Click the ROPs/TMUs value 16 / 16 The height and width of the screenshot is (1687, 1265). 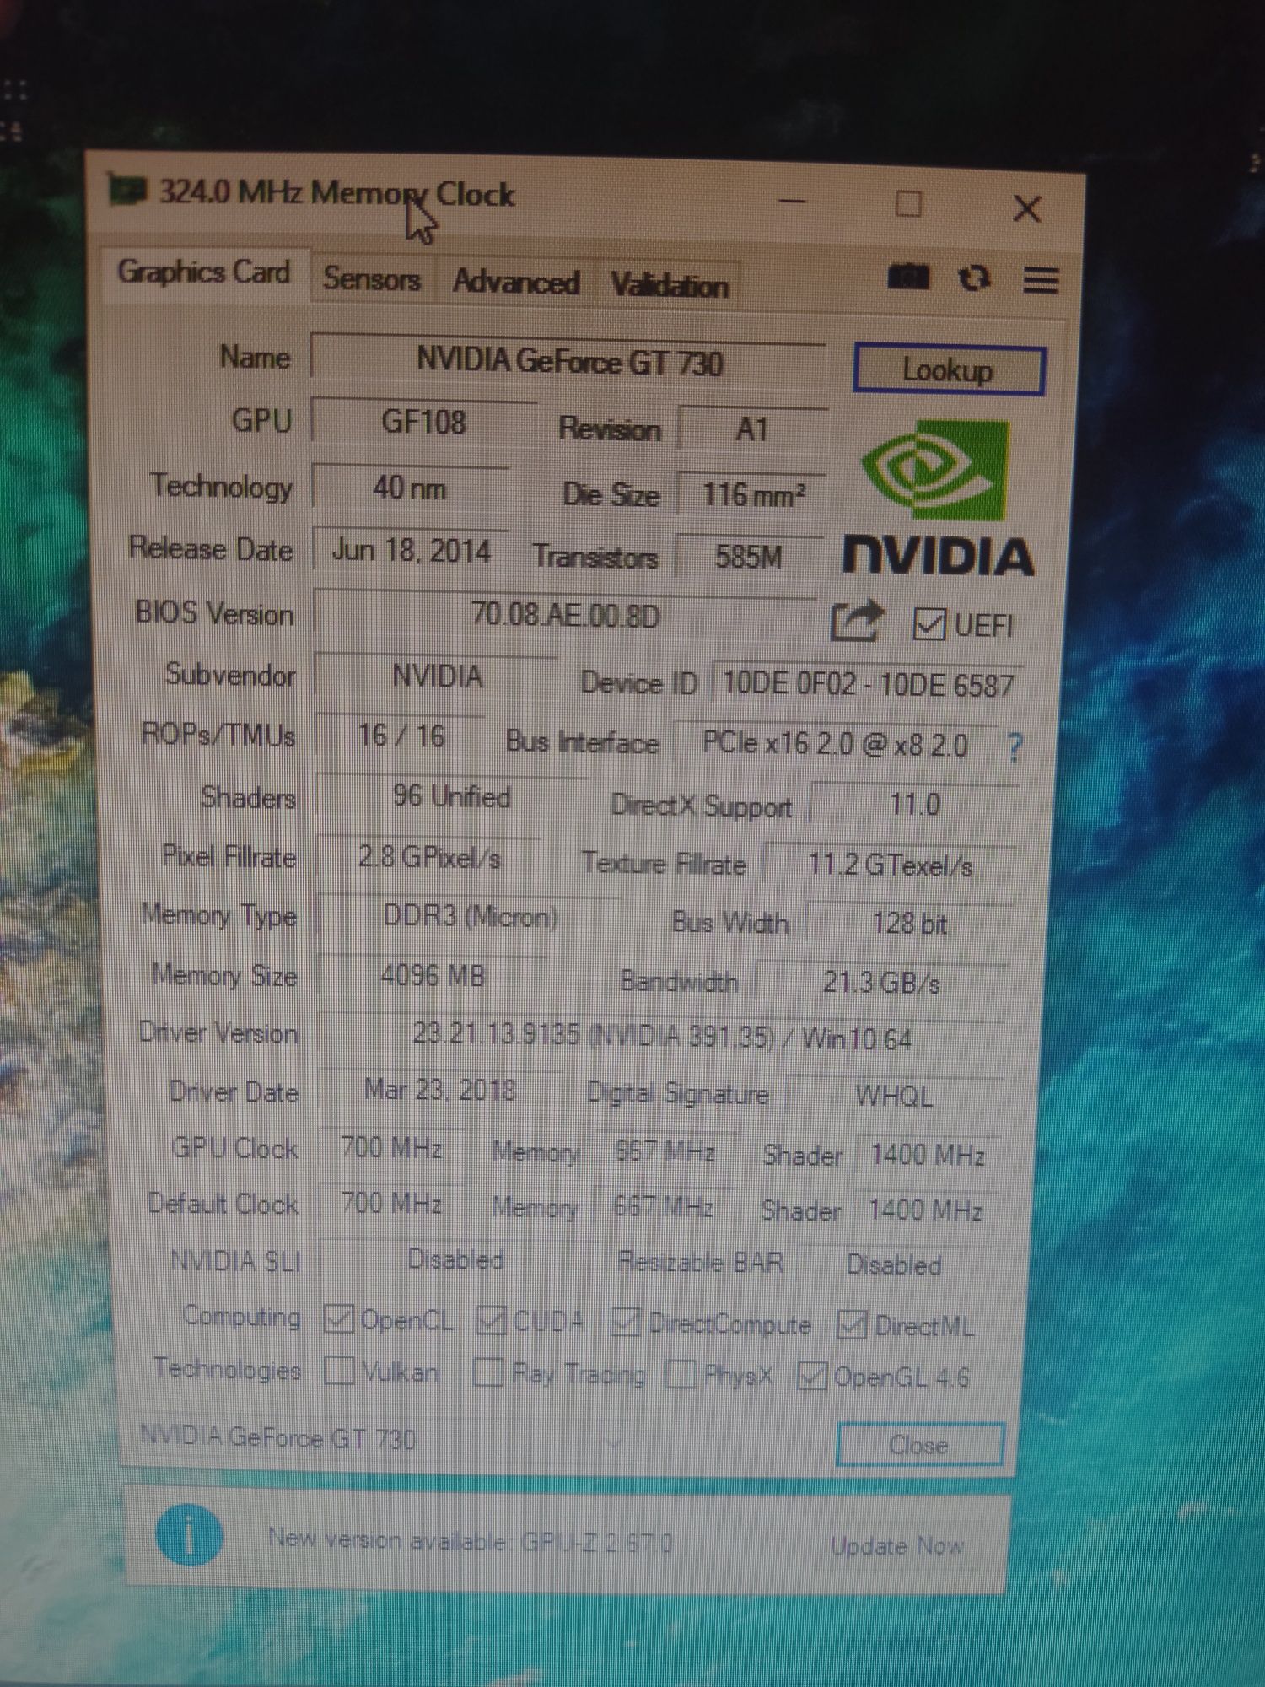tap(401, 736)
